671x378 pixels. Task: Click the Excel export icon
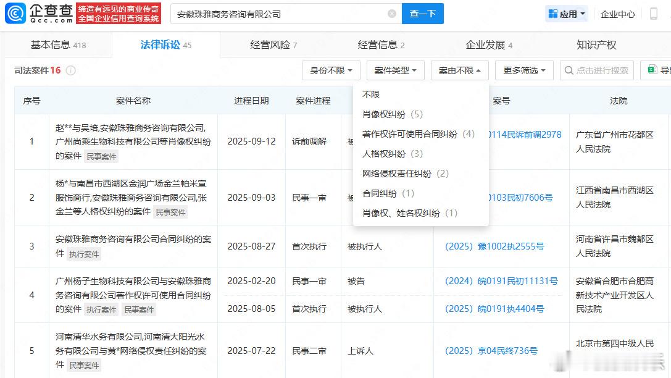tap(652, 70)
